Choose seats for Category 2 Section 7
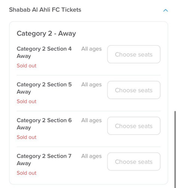The image size is (177, 188). coord(134,162)
